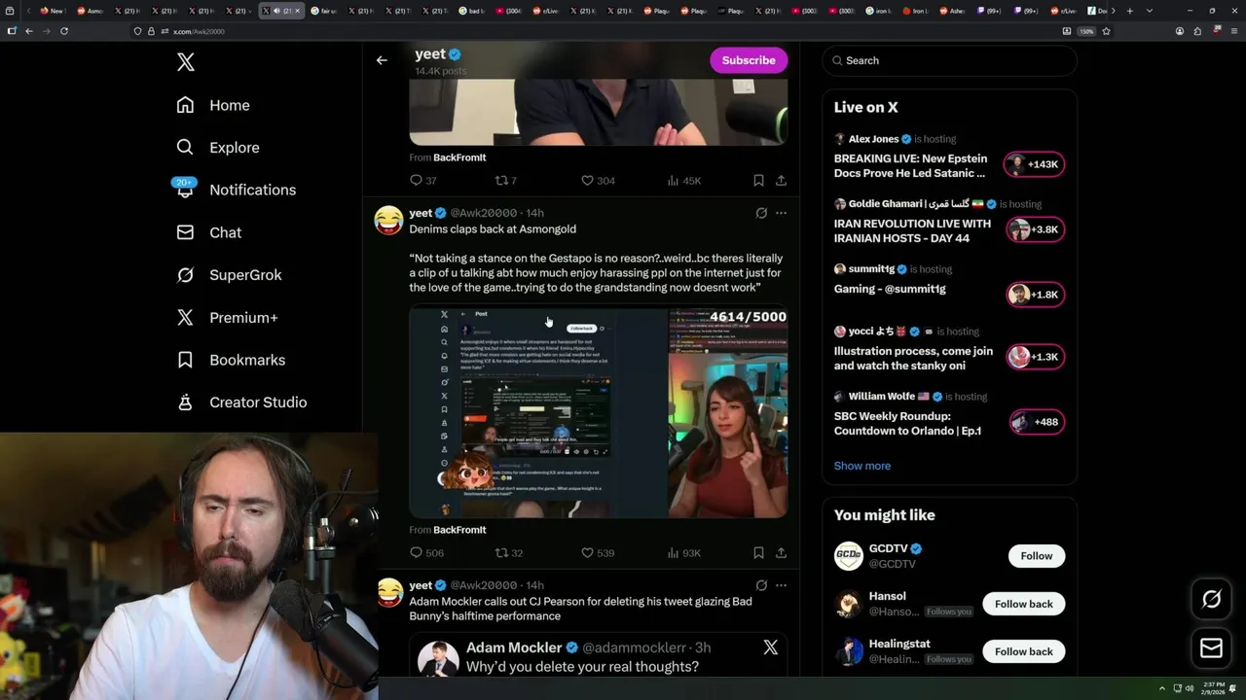Follow GCDTV
Image resolution: width=1246 pixels, height=700 pixels.
pos(1036,556)
